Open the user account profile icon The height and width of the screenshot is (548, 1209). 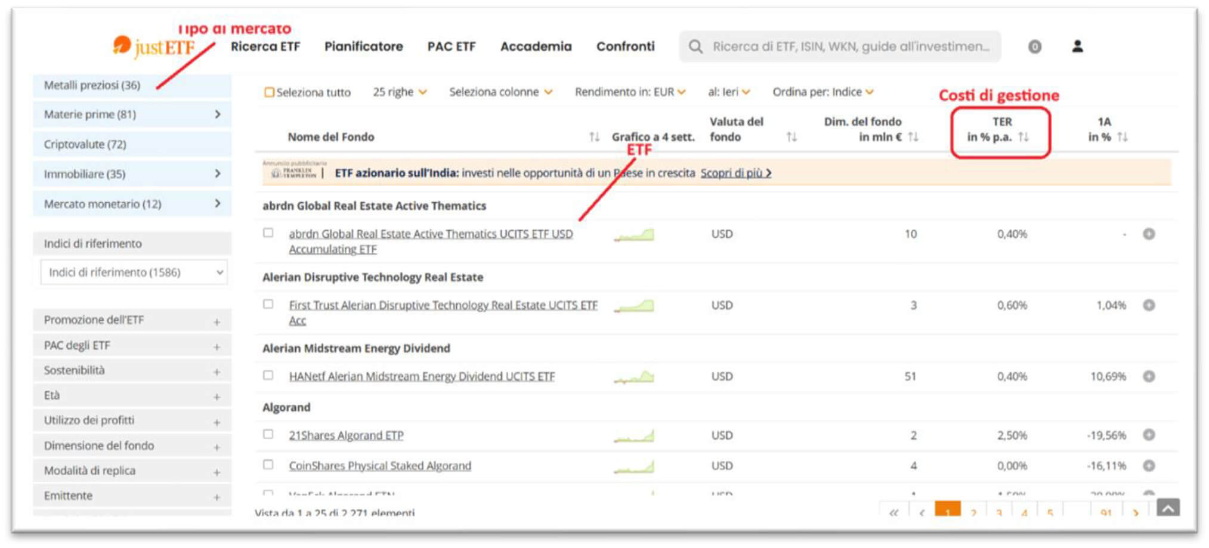[x=1077, y=47]
